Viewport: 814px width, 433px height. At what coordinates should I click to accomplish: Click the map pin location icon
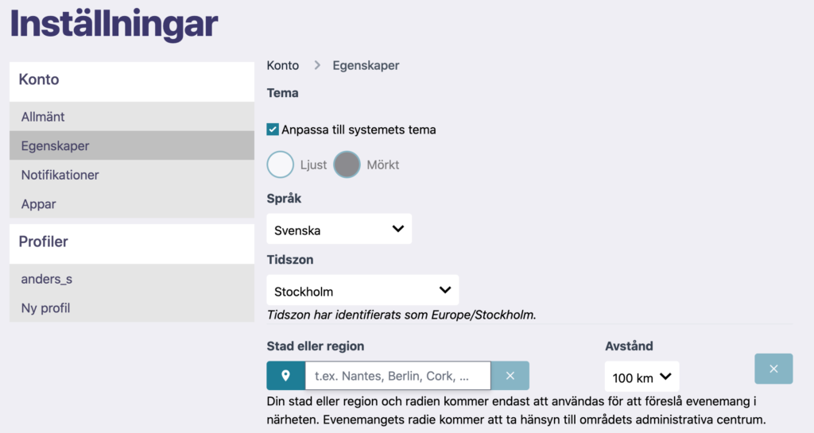pyautogui.click(x=285, y=376)
